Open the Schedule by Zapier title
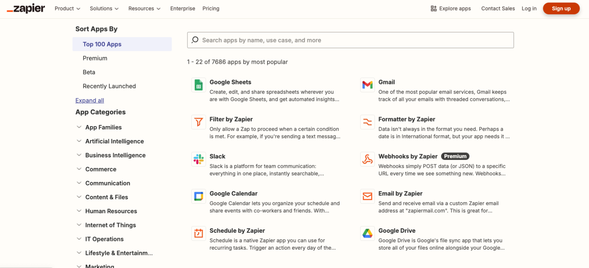Viewport: 589px width, 268px height. [x=237, y=231]
